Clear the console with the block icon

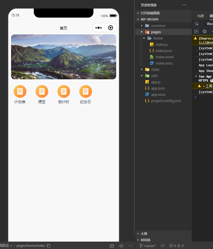(x=204, y=32)
